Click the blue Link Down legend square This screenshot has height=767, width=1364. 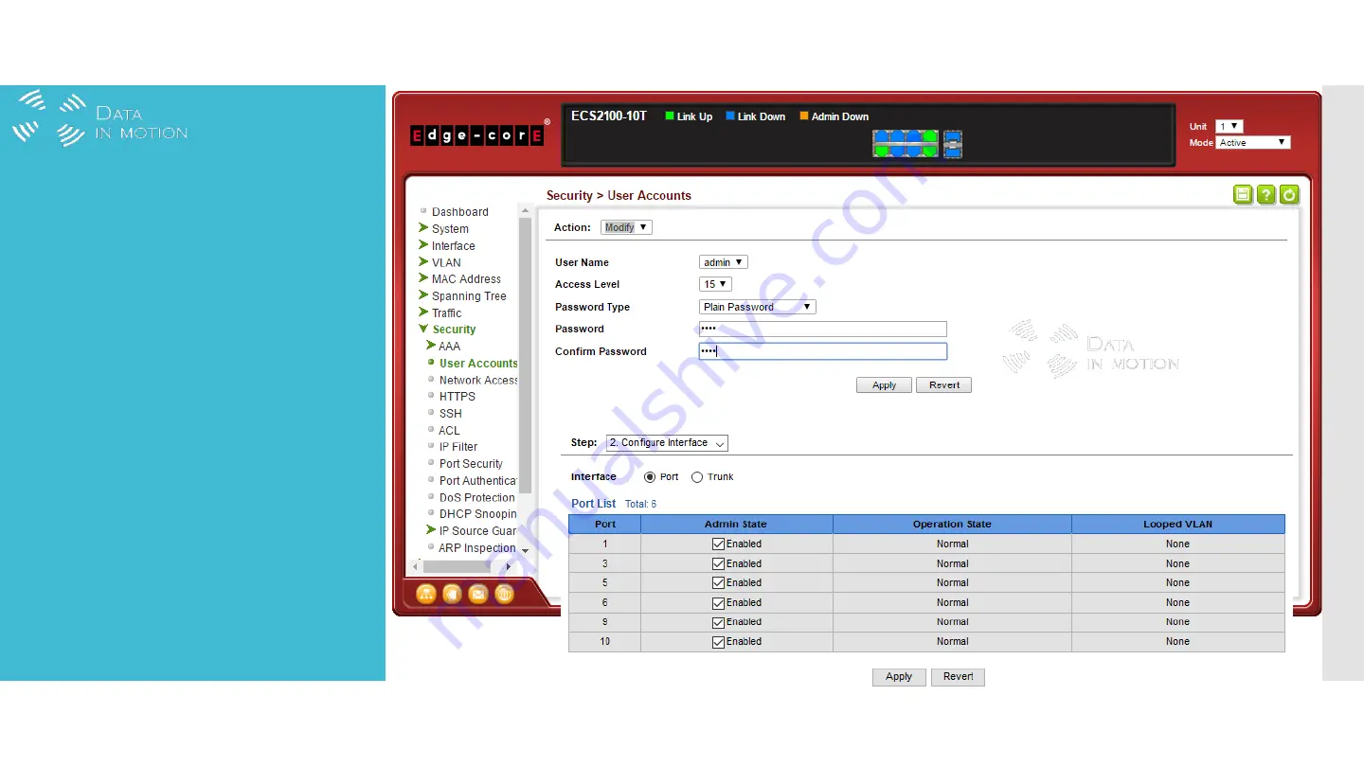coord(730,116)
